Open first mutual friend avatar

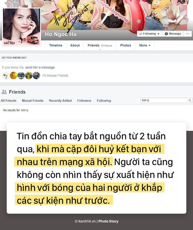6,75
